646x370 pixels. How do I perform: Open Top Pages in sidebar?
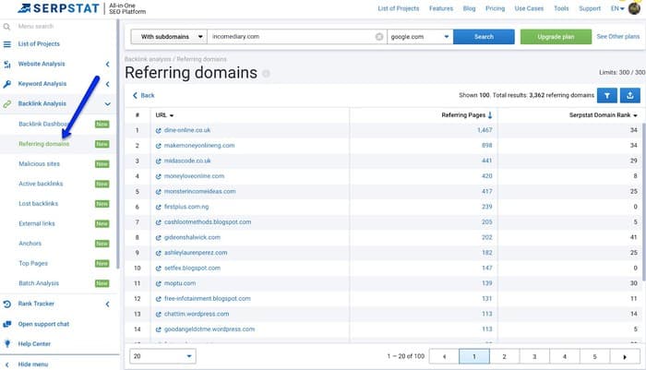33,263
